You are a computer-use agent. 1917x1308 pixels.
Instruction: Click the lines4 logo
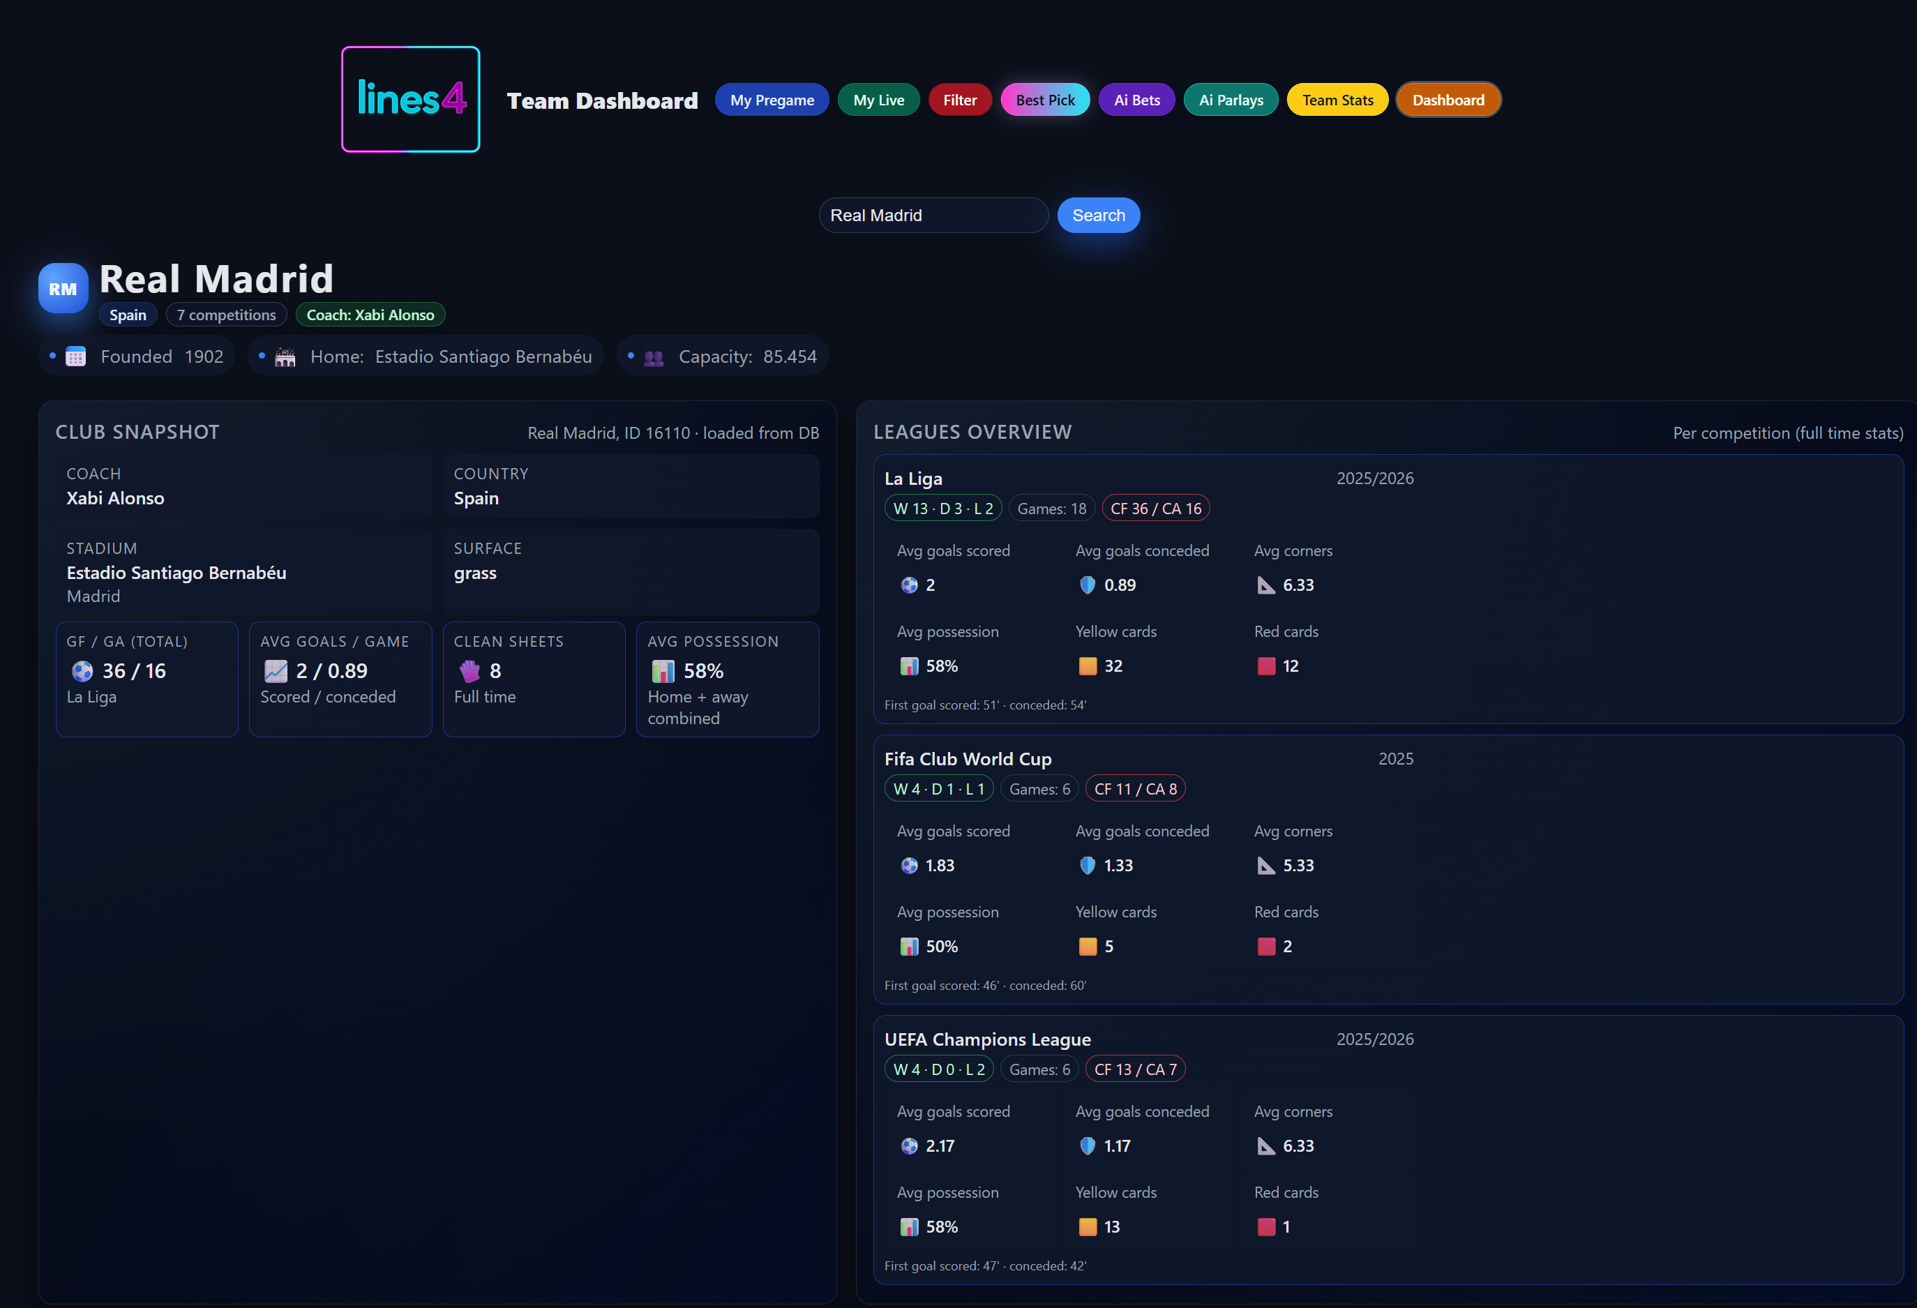tap(410, 99)
